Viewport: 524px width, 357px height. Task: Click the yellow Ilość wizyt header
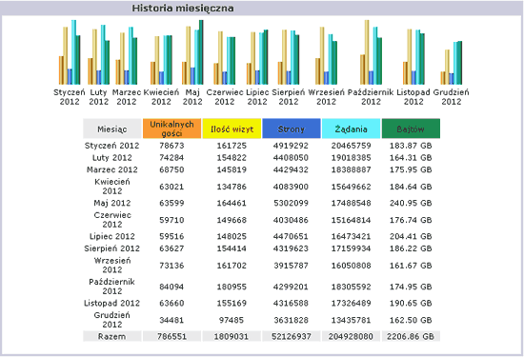tap(232, 129)
